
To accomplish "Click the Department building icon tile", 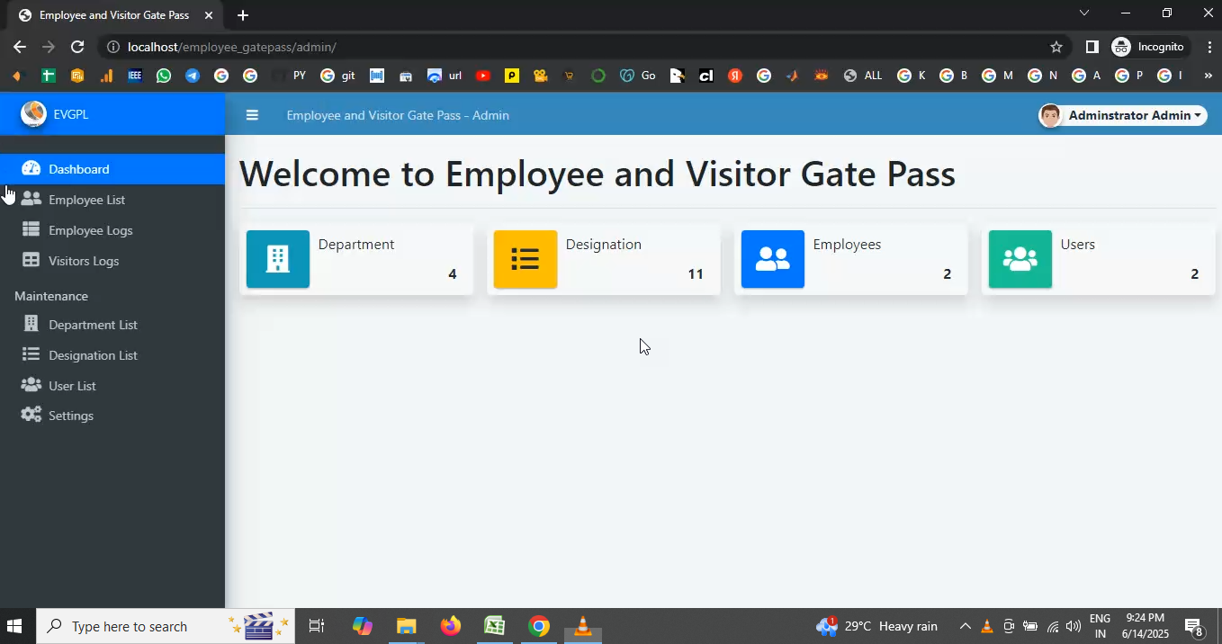I will [278, 259].
